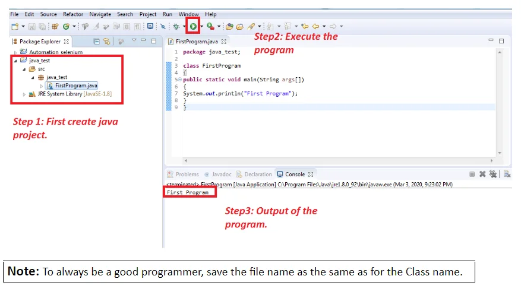Close the Package Explorer view
This screenshot has width=521, height=295.
(67, 42)
